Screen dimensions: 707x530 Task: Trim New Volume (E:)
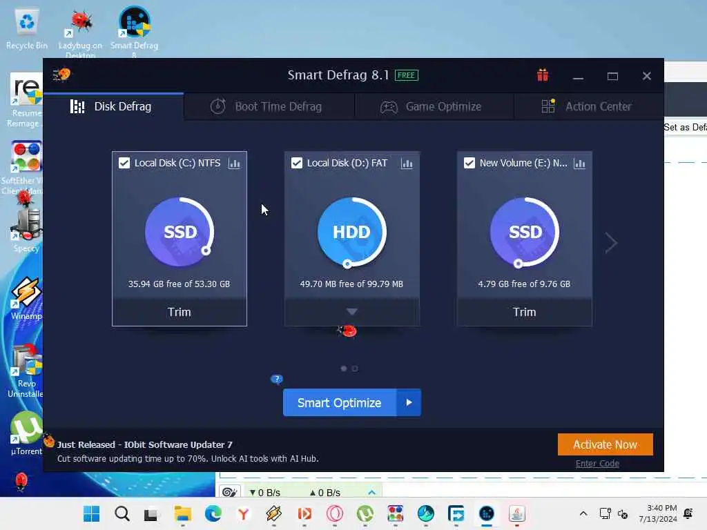(525, 312)
